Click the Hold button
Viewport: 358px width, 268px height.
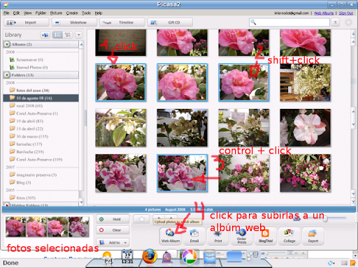point(113,219)
